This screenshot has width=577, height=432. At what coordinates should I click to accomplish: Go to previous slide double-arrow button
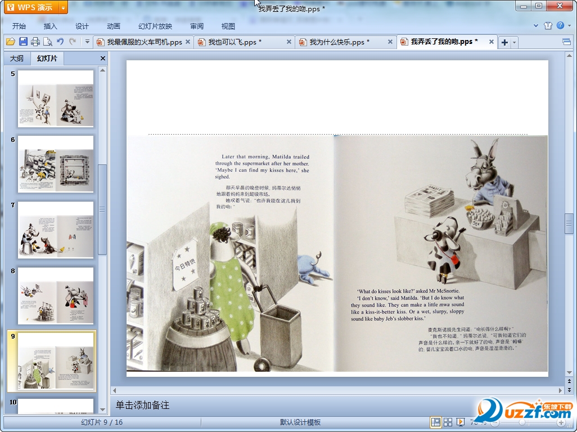[x=569, y=381]
